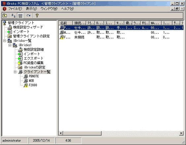Collapse the クライアント一覧 node expander
Image resolution: width=186 pixels, height=145 pixels.
coord(15,72)
